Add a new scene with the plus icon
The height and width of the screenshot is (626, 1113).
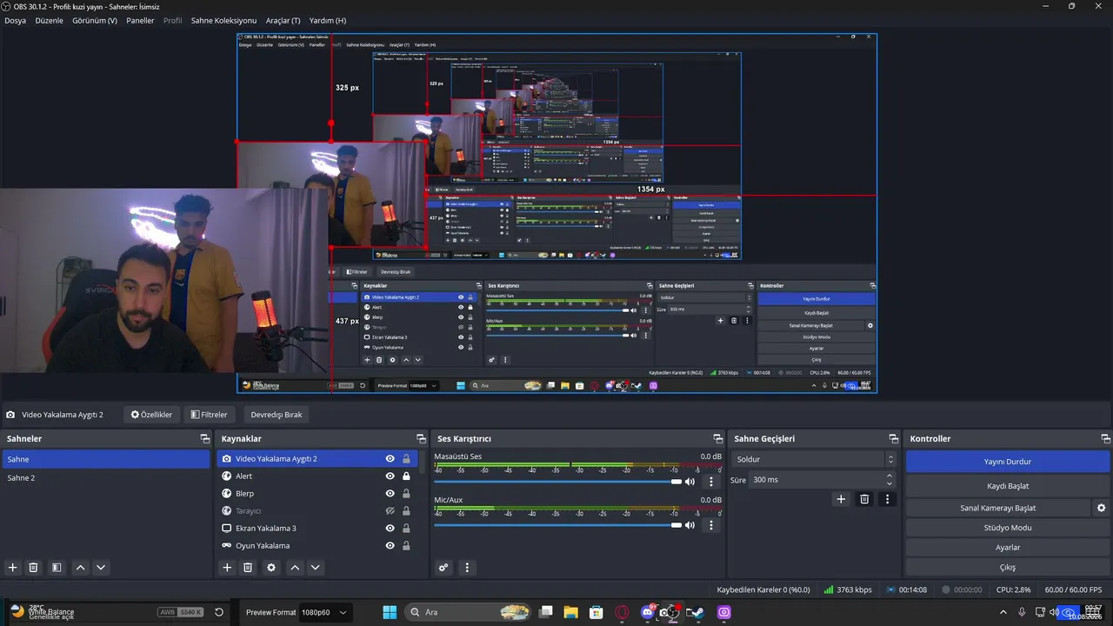click(13, 568)
